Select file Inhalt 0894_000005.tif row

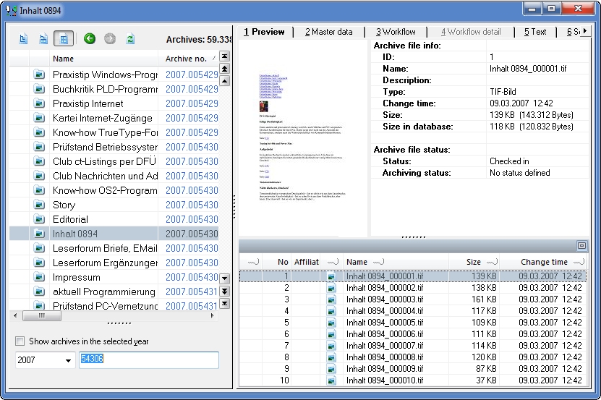[x=412, y=323]
